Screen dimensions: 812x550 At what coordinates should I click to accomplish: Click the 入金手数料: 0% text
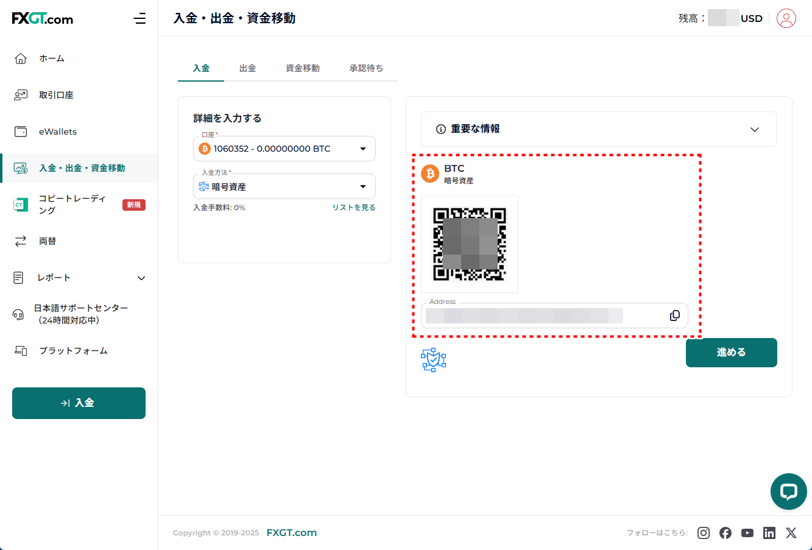click(x=219, y=208)
